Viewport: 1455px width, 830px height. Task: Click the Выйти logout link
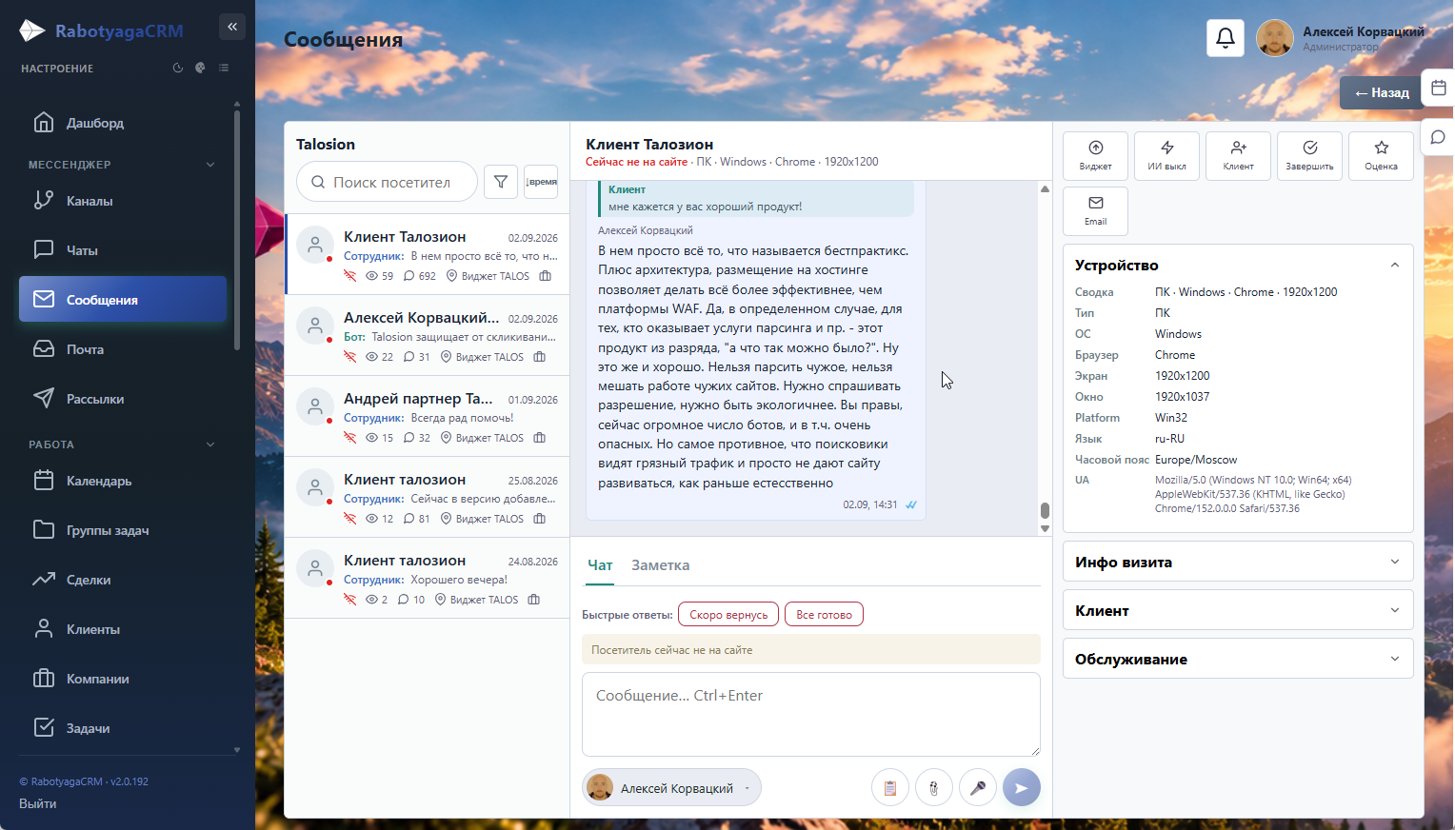click(38, 803)
